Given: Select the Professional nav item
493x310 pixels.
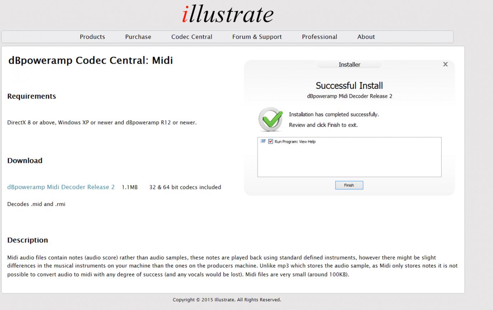Looking at the screenshot, I should click(x=319, y=37).
